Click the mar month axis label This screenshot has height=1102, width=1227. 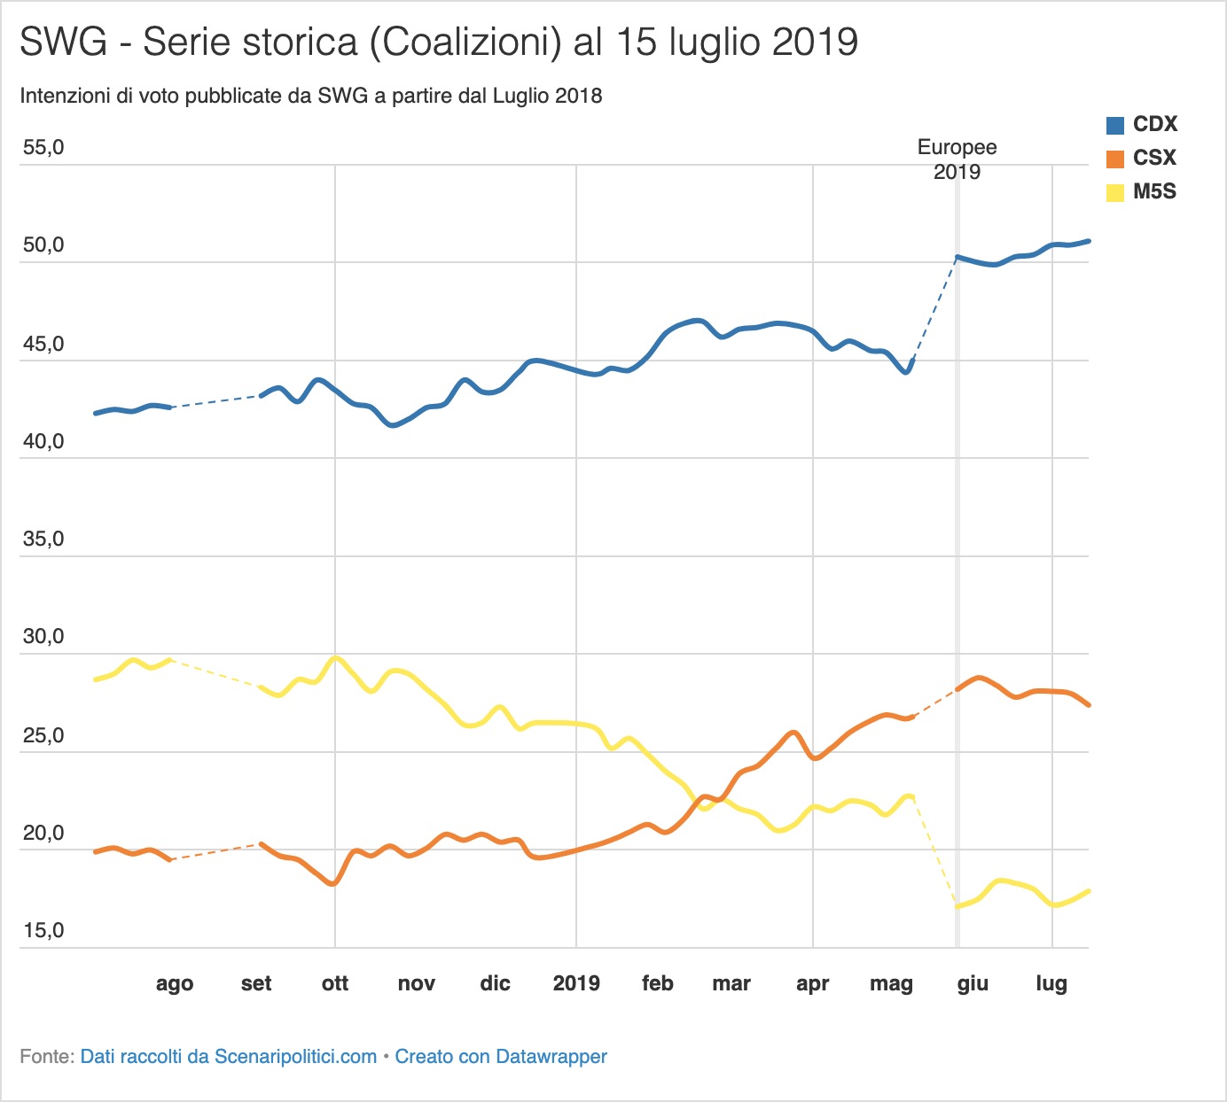(x=731, y=983)
